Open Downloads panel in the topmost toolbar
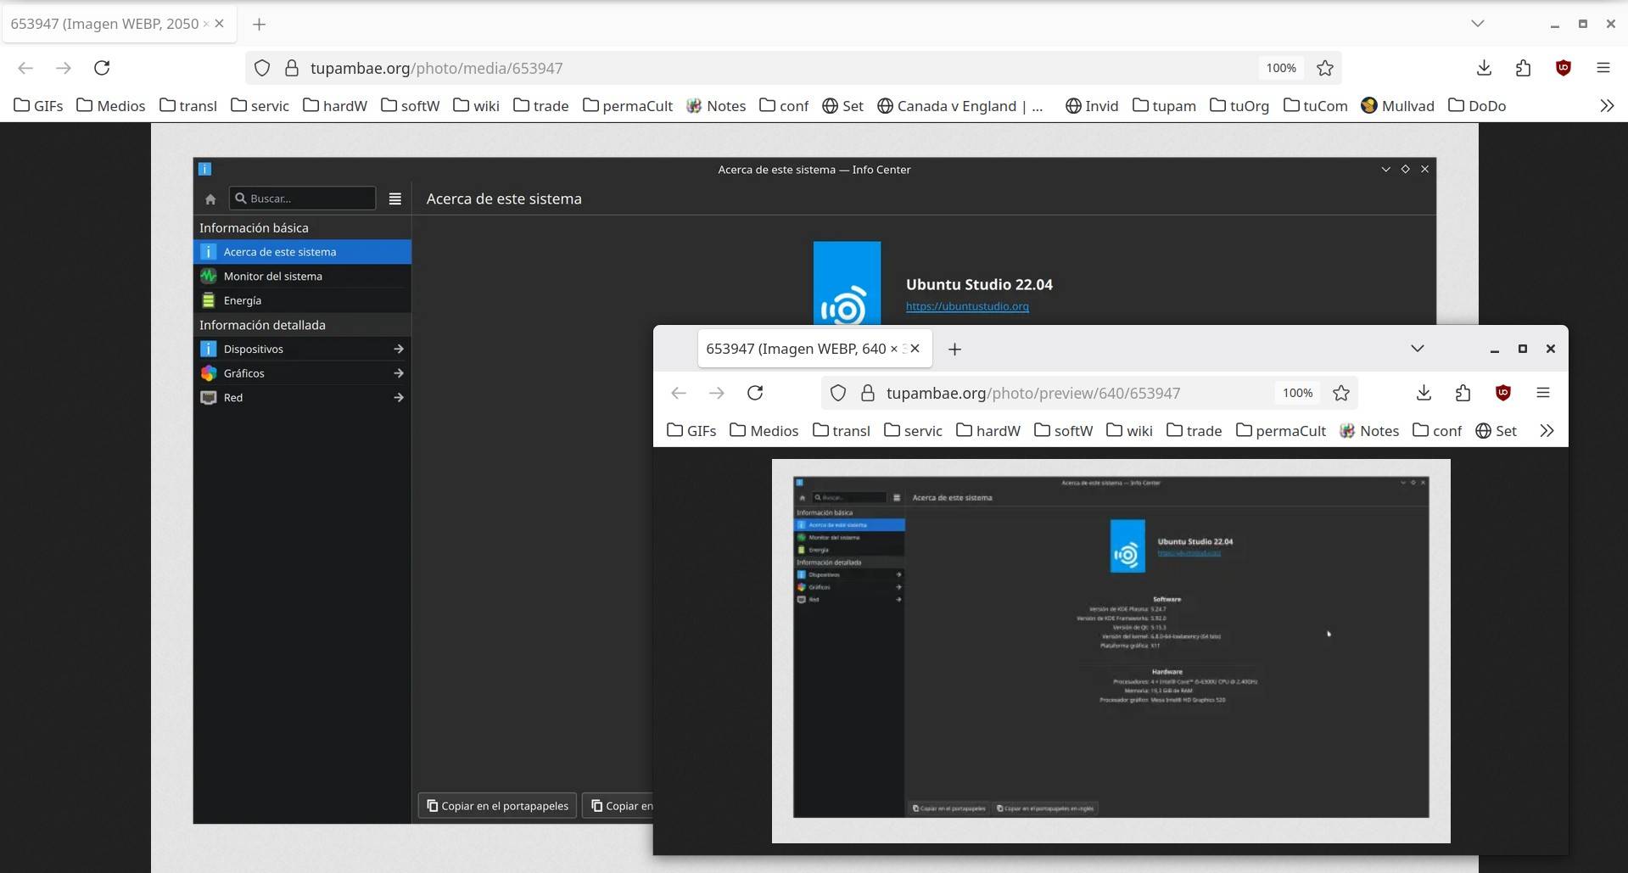 1484,68
